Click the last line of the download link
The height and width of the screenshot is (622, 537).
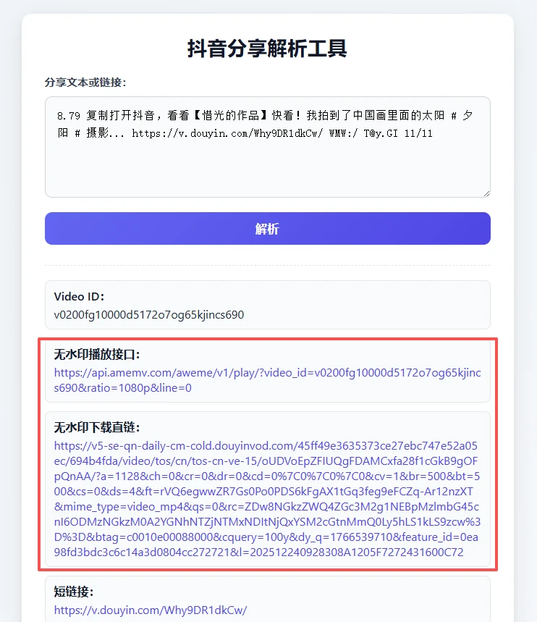[x=258, y=552]
